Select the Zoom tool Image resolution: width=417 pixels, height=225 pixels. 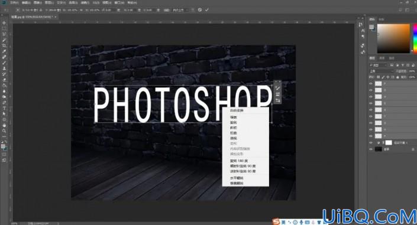tap(4, 131)
